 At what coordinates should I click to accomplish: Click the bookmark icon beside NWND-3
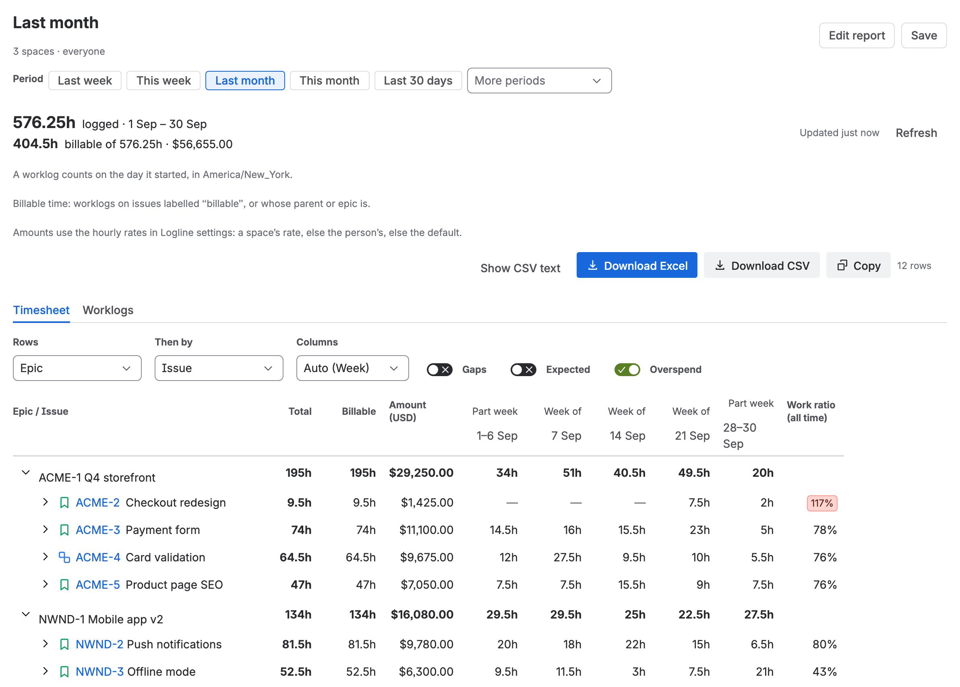tap(64, 671)
